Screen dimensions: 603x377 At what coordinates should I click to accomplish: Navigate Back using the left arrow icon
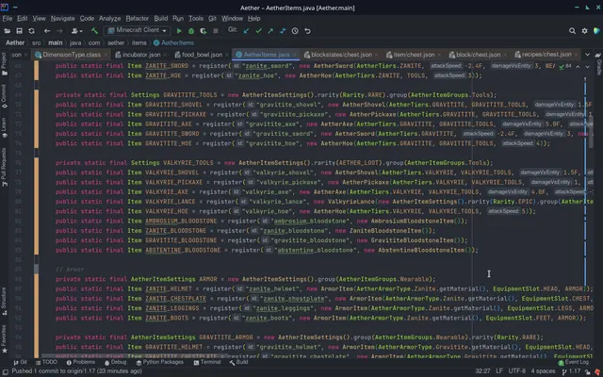tap(47, 31)
